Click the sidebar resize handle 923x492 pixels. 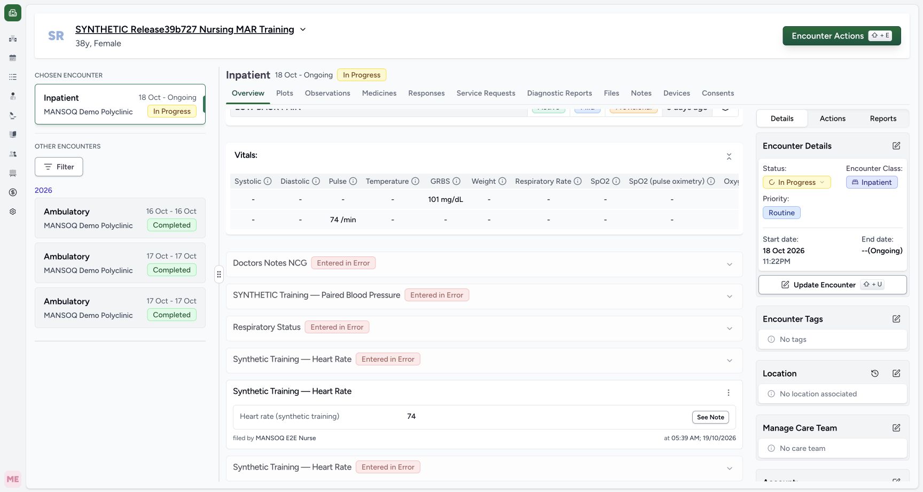pyautogui.click(x=219, y=274)
